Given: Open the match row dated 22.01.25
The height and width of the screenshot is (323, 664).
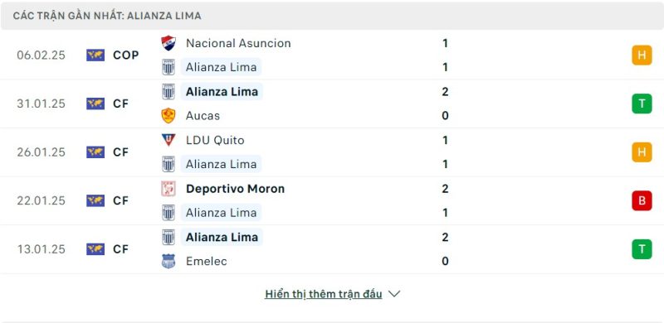Looking at the screenshot, I should [332, 200].
